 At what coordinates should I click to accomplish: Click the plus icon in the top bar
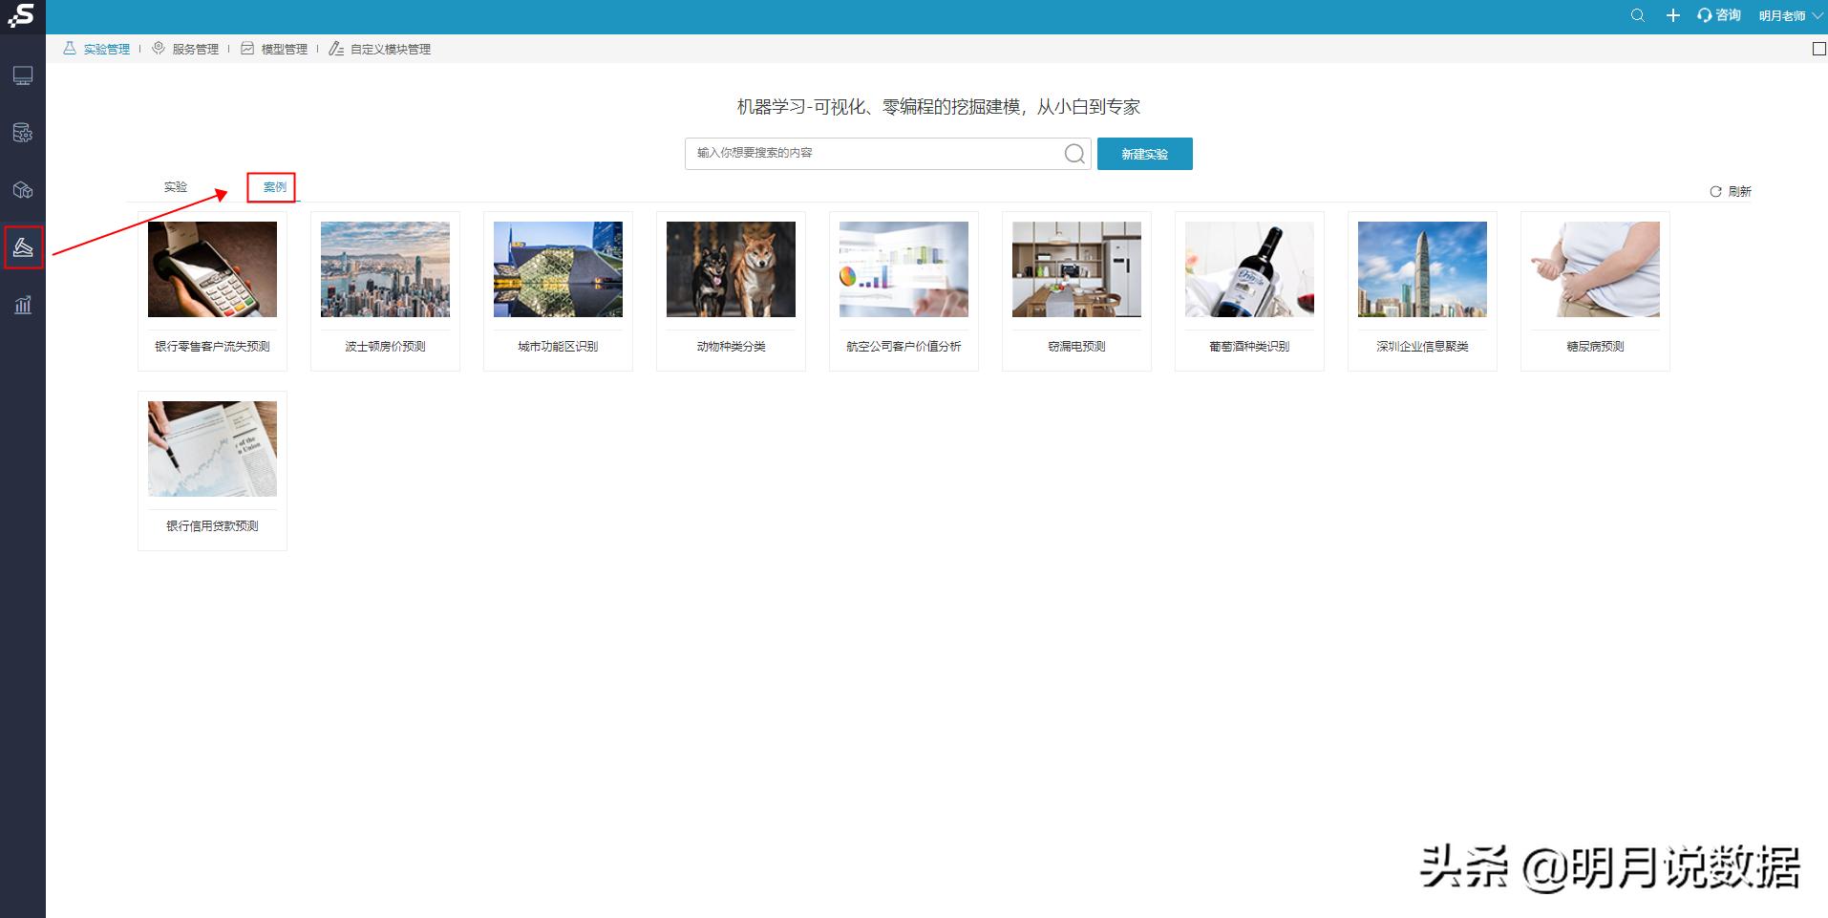1673,15
